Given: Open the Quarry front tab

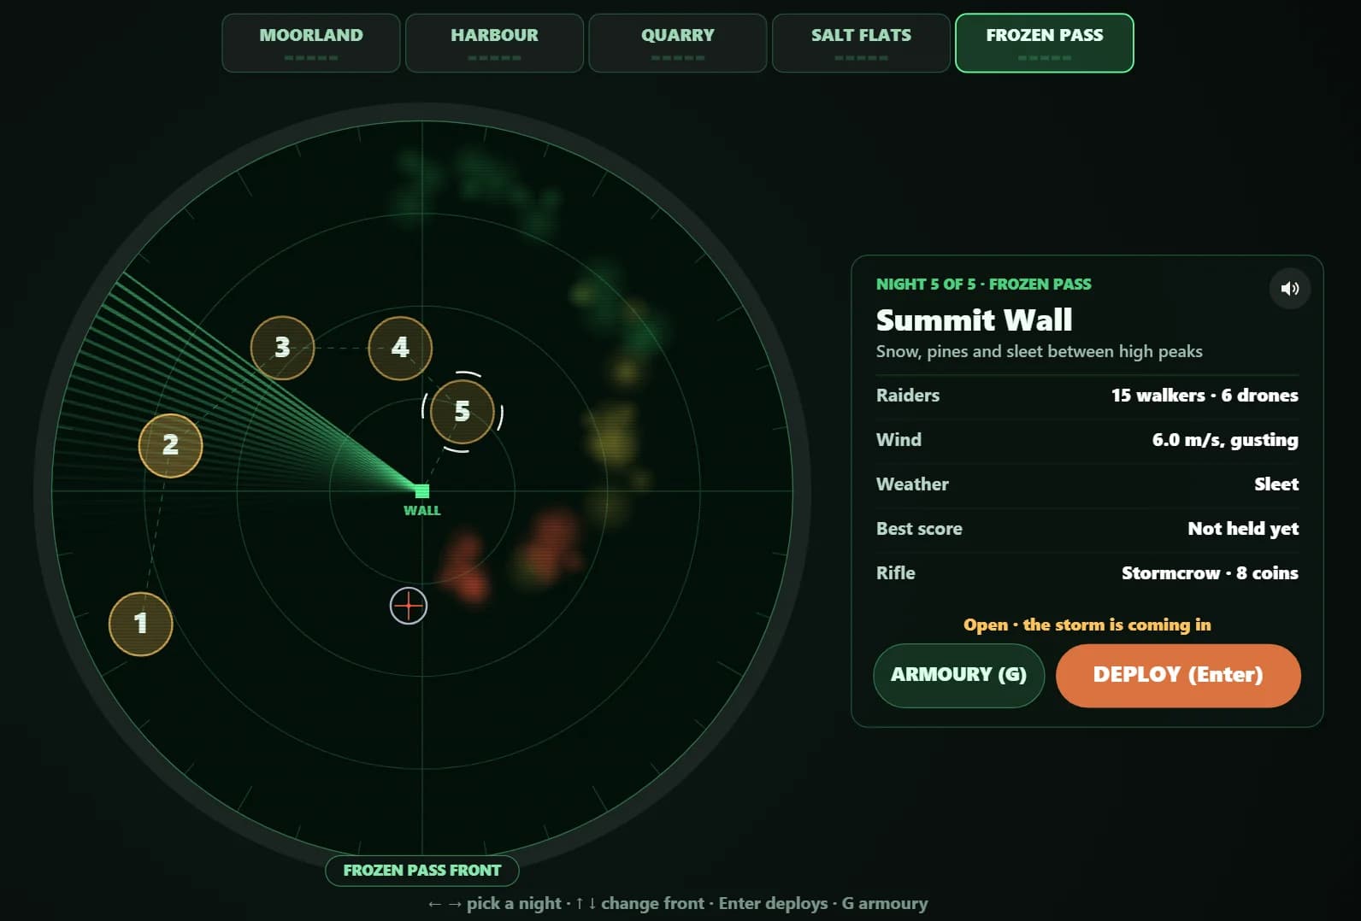Looking at the screenshot, I should coord(678,43).
